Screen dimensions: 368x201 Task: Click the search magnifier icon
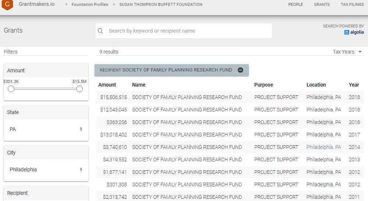[100, 31]
